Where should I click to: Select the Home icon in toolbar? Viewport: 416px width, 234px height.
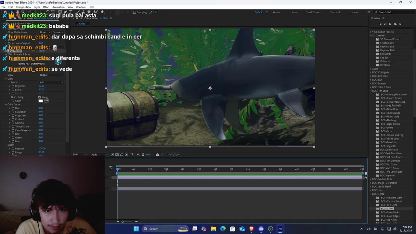tap(5, 12)
